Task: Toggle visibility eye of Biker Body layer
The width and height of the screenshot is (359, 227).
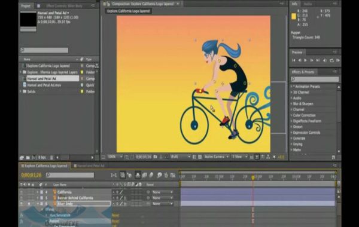Action: pos(22,204)
